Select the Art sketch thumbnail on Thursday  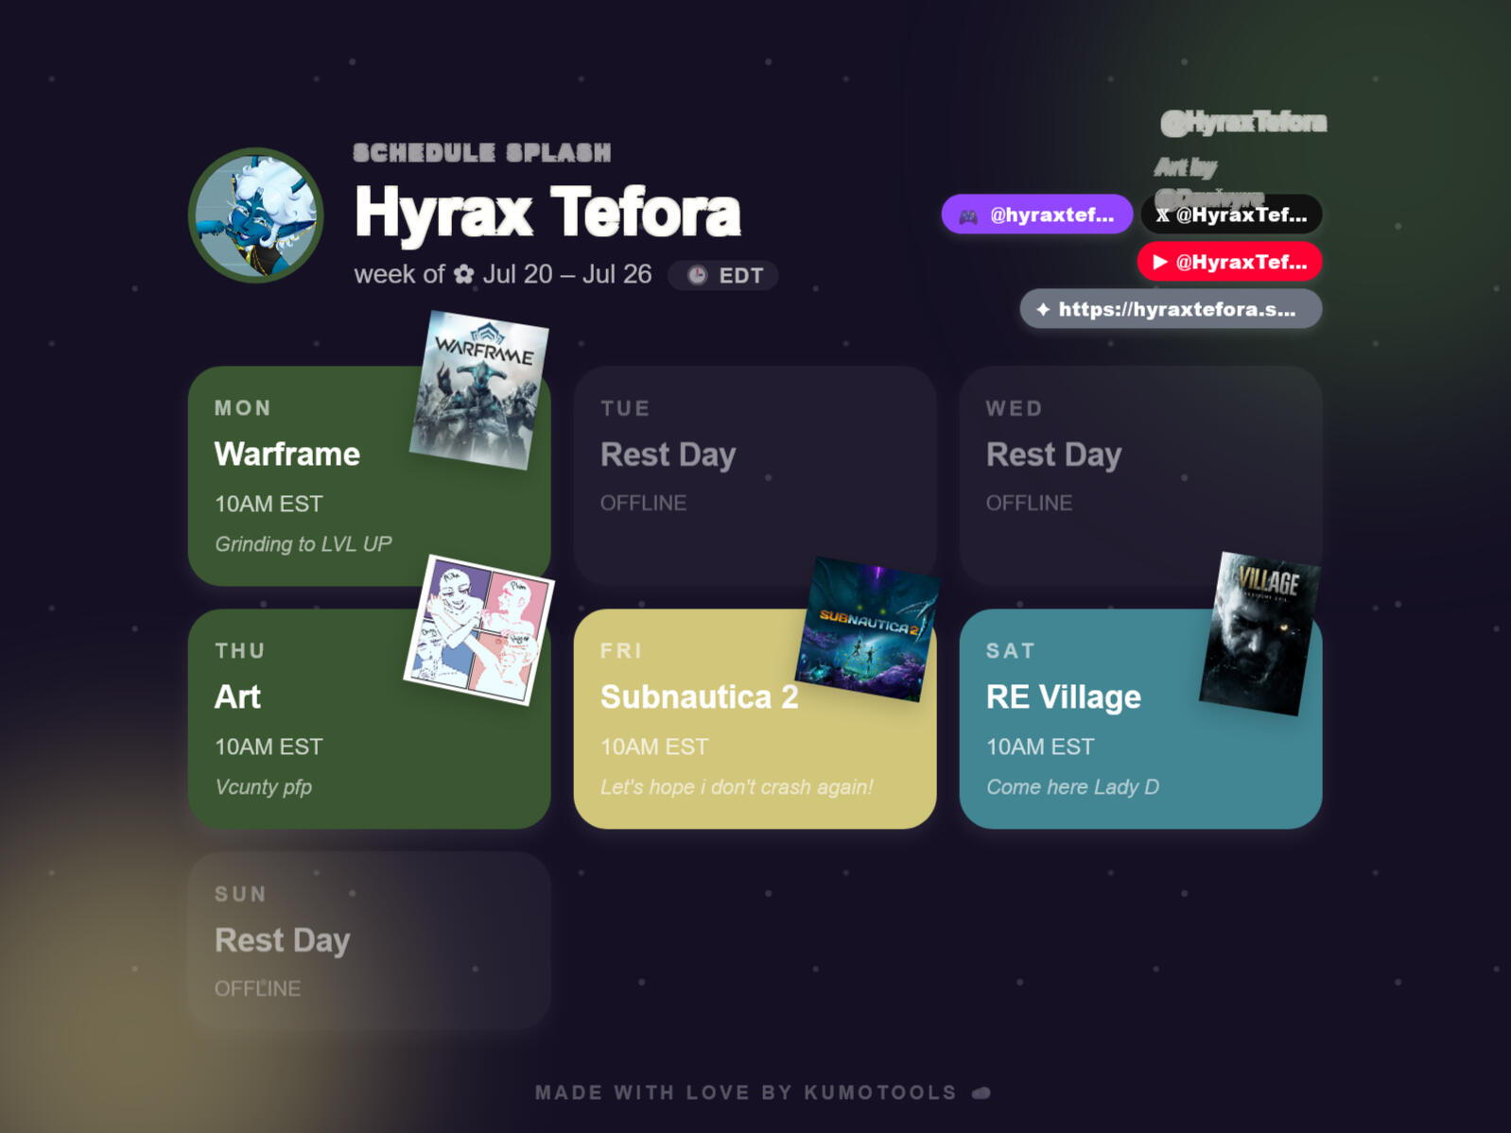pos(479,630)
